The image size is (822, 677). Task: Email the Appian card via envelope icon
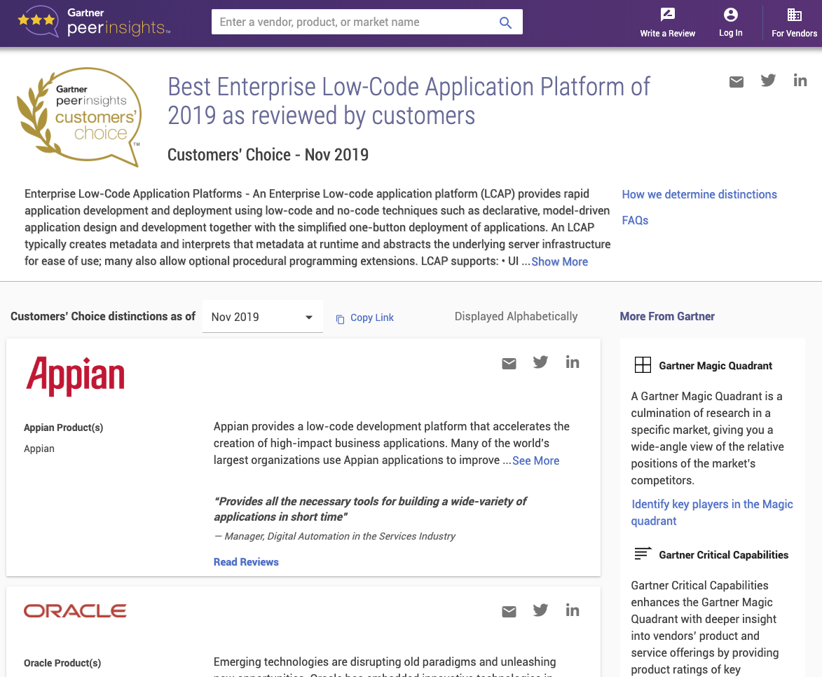(509, 364)
